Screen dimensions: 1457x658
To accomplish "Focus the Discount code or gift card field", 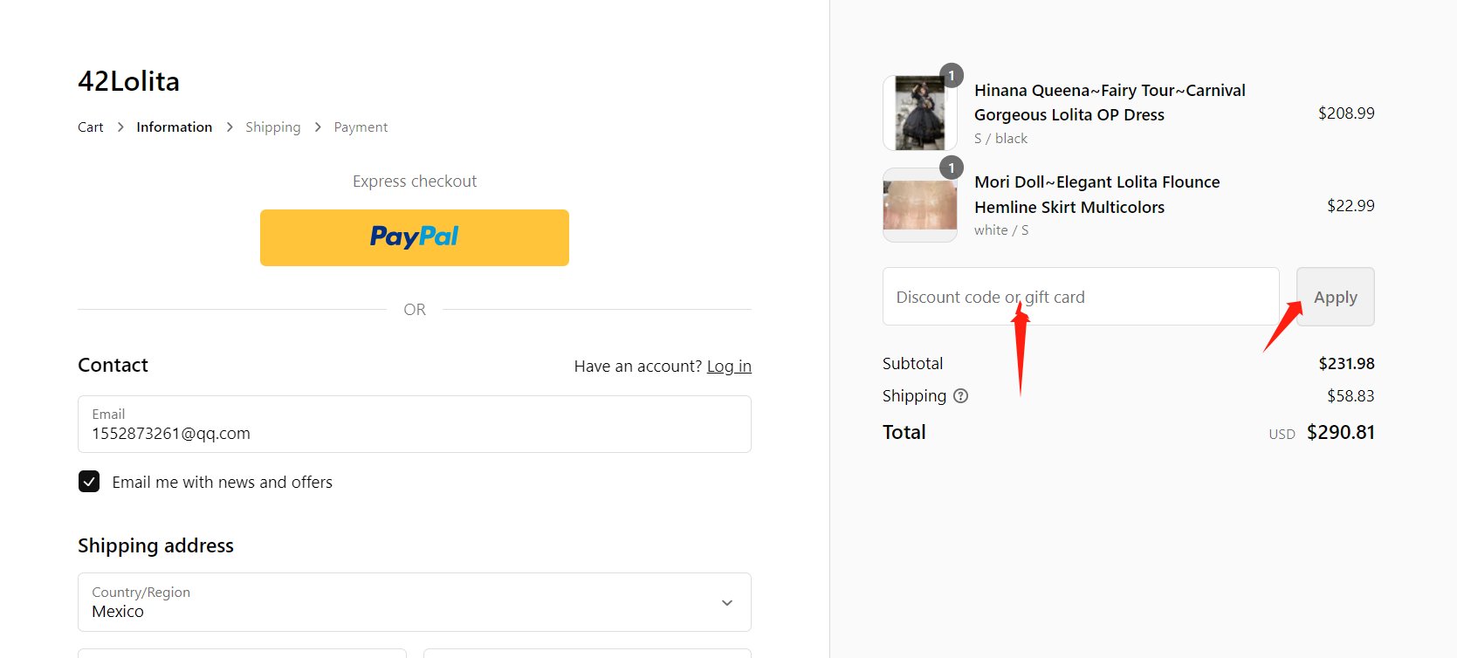I will point(1081,297).
